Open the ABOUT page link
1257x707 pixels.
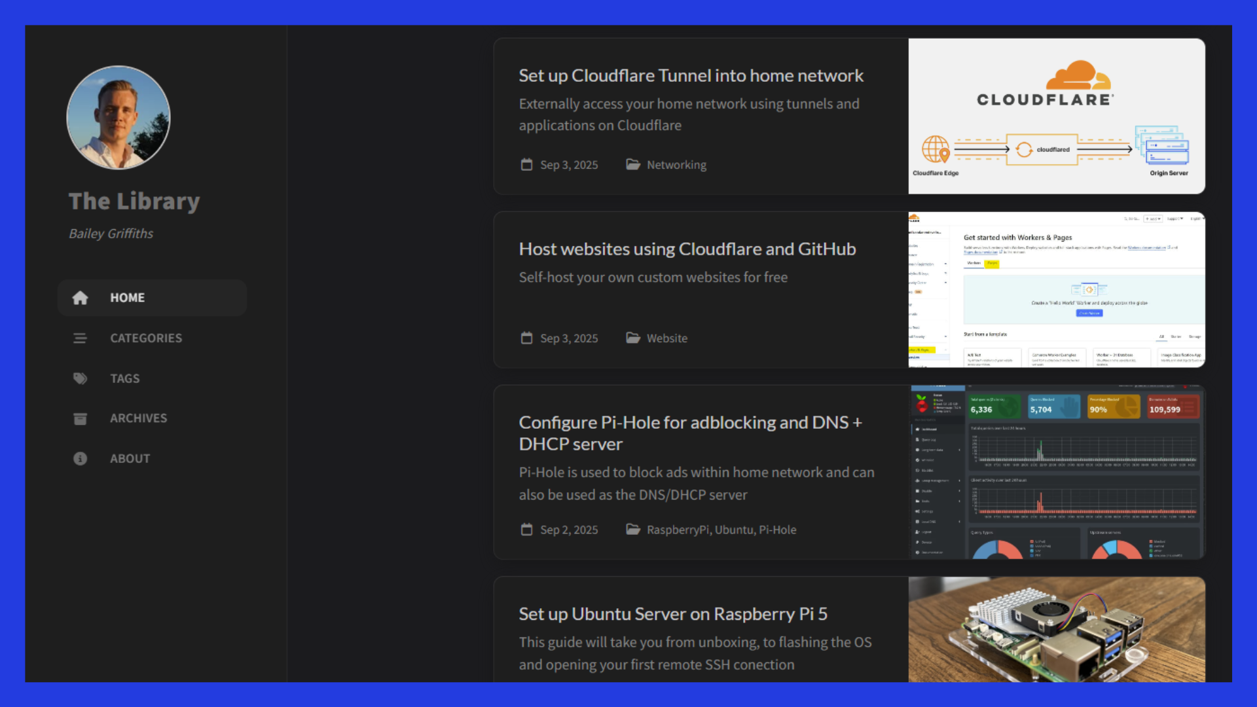[130, 459]
